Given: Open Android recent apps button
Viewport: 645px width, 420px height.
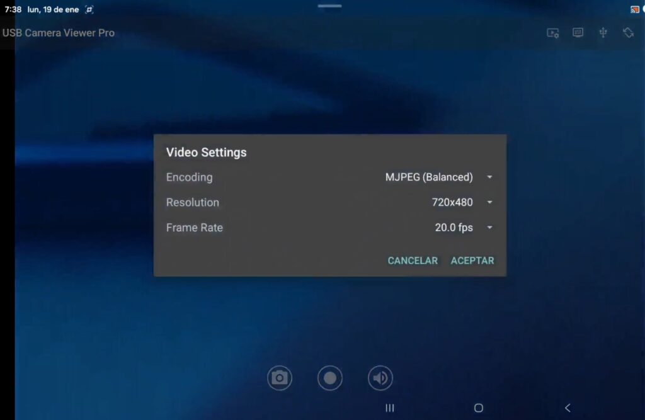Looking at the screenshot, I should (390, 408).
